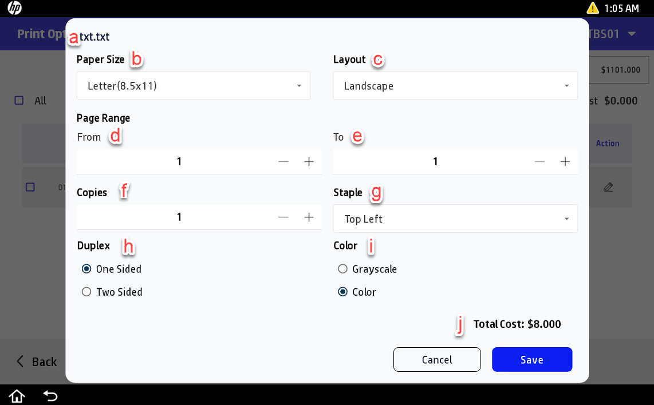
Task: Increase the From page number
Action: (x=309, y=162)
